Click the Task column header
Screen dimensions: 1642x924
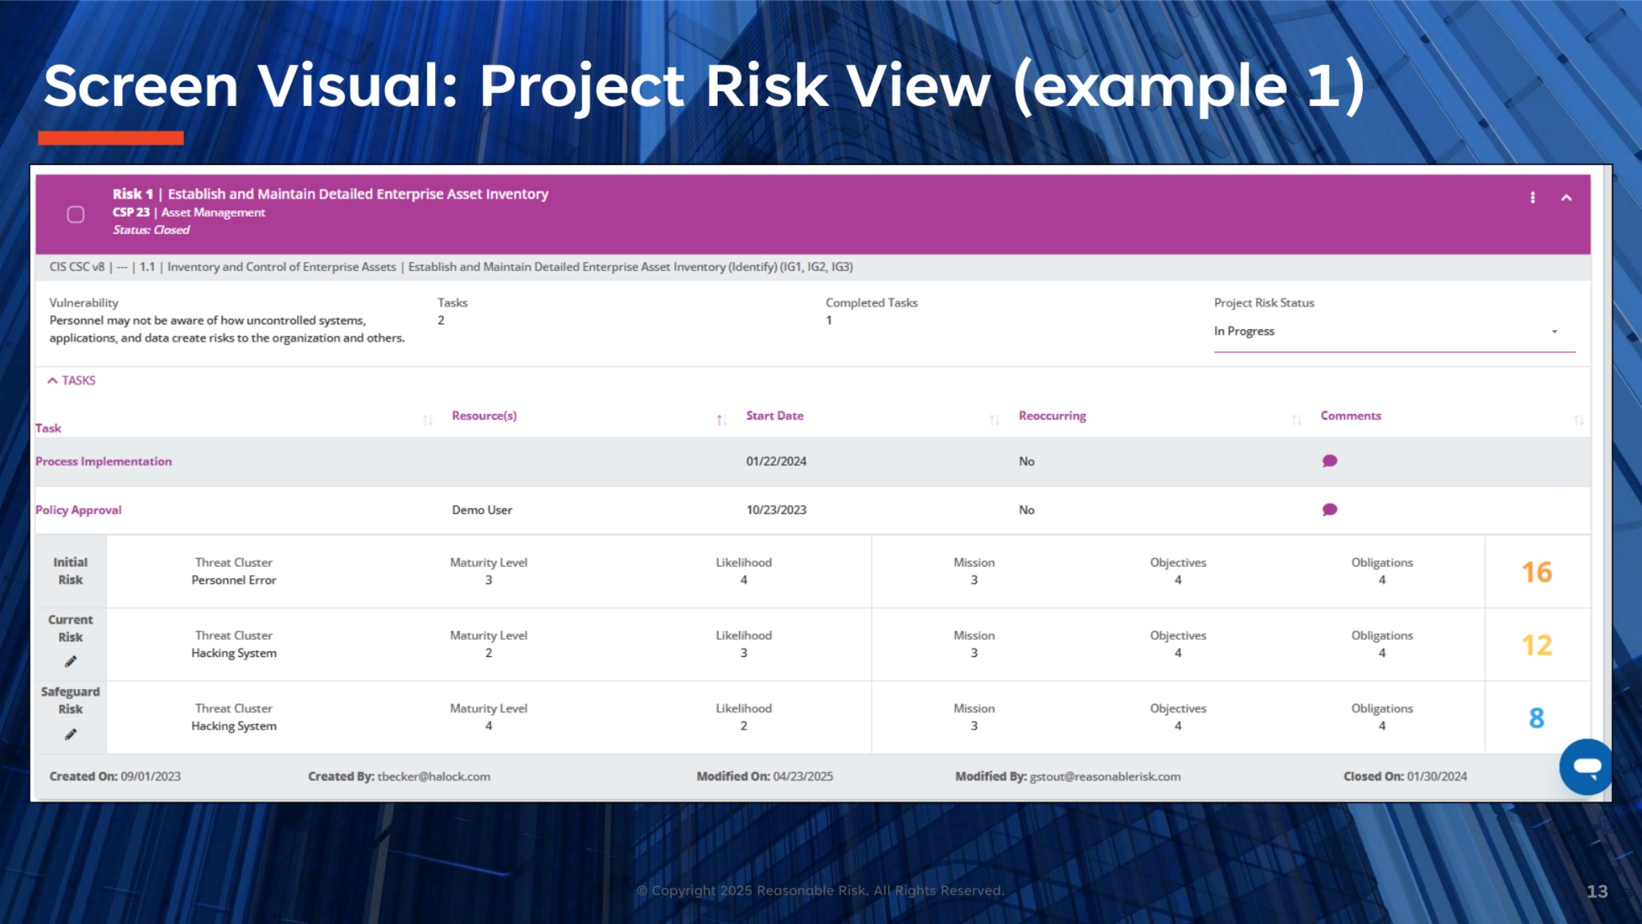point(48,428)
